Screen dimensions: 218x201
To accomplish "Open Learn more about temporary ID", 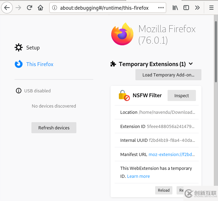I will coord(138,176).
